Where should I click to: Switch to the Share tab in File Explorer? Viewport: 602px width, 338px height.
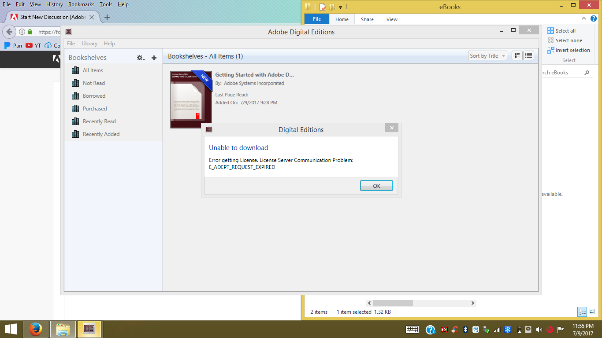click(367, 19)
